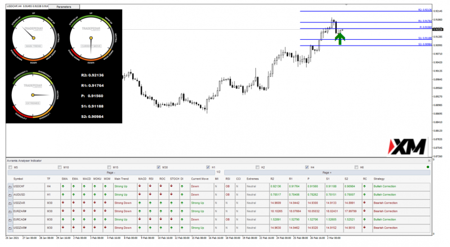Click the MOM down arrow in EURZAR# row
This screenshot has width=450, height=247.
click(105, 211)
